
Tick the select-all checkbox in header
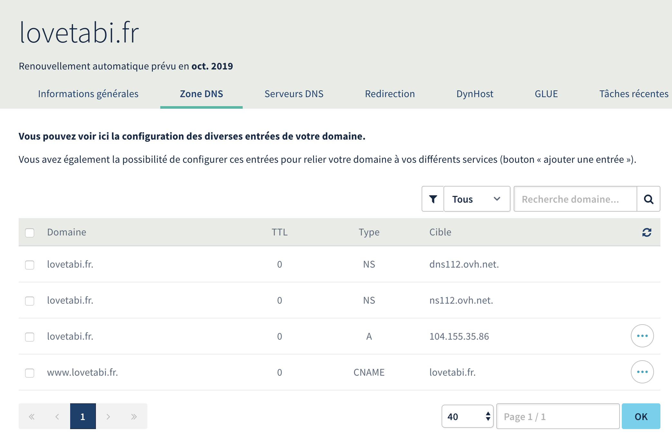[30, 233]
